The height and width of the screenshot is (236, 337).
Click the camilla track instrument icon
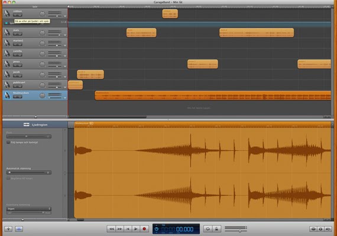pos(7,53)
